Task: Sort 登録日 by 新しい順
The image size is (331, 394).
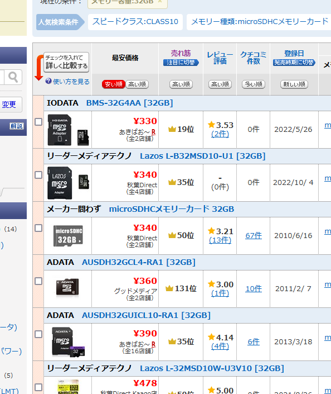Action: click(294, 84)
